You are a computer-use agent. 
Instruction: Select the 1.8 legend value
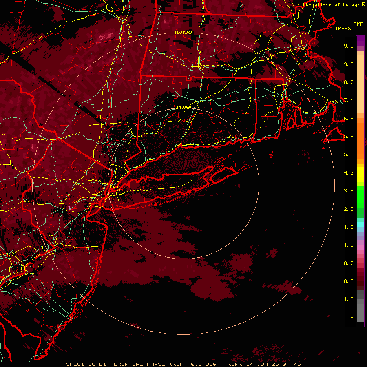[349, 227]
